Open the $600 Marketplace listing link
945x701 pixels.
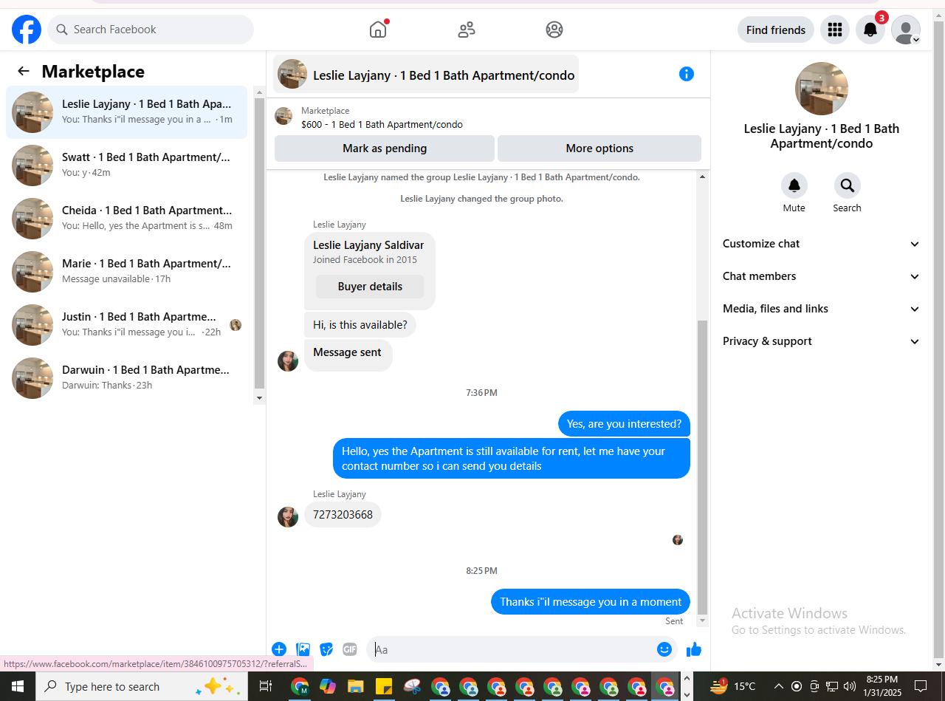(x=382, y=125)
